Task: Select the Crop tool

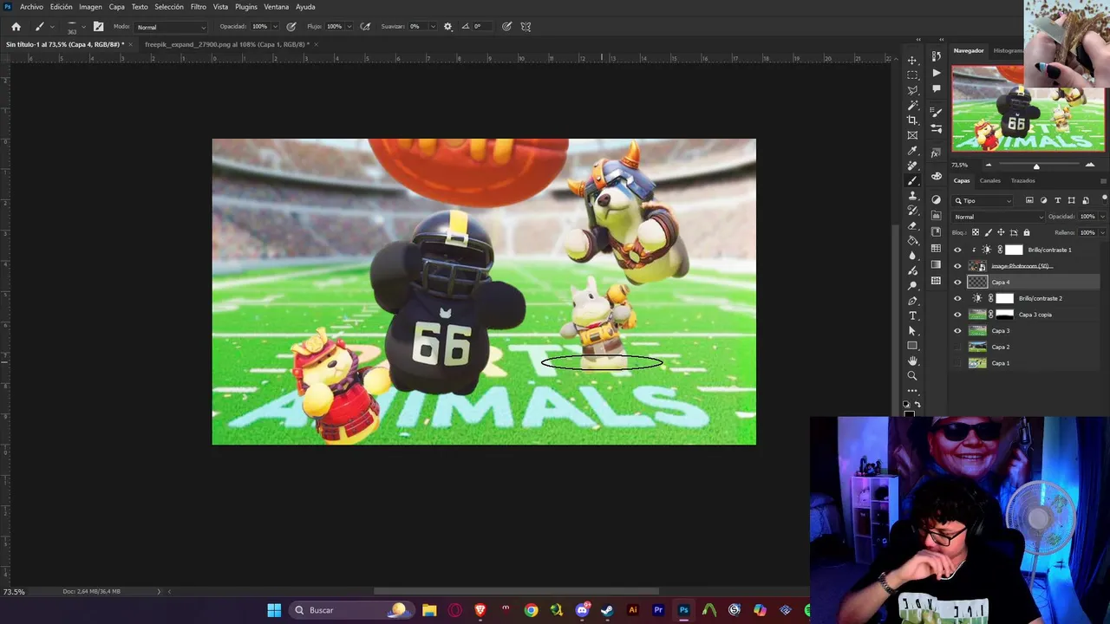Action: point(912,120)
